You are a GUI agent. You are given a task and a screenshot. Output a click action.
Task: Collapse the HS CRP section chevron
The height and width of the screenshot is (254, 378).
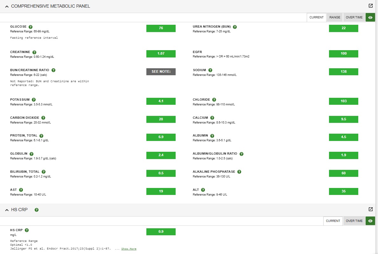tap(7, 210)
